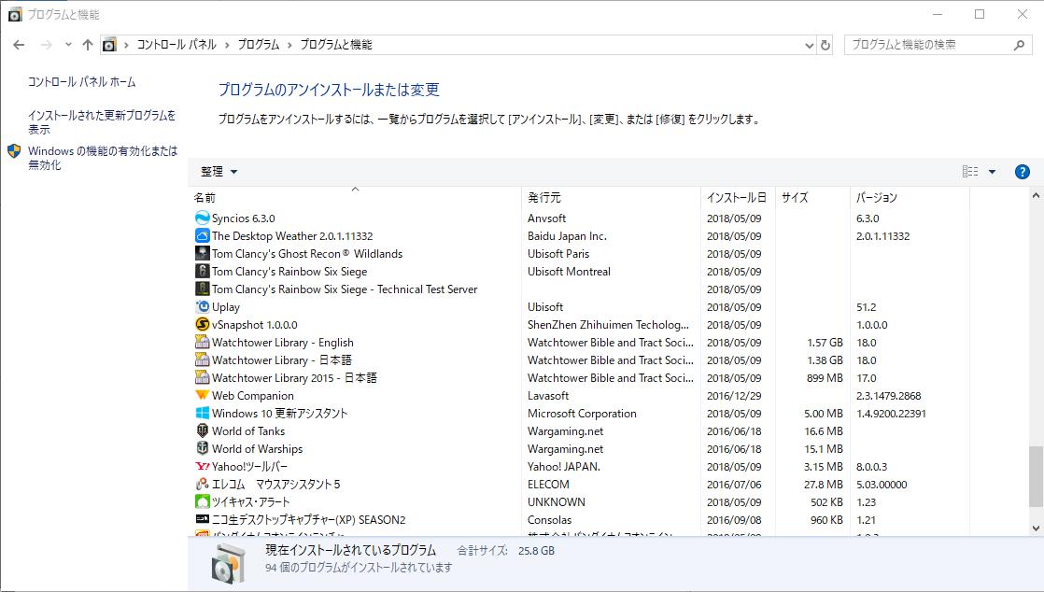
Task: Click the Rainbow Six Siege Technical Test Server icon
Action: click(x=203, y=289)
